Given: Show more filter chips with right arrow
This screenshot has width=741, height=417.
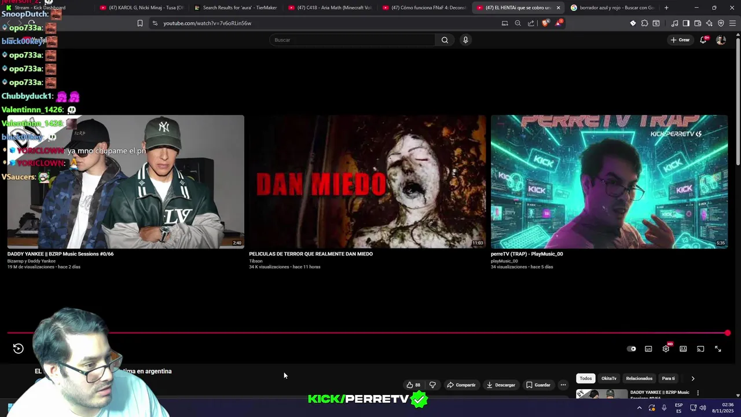Looking at the screenshot, I should pos(692,378).
